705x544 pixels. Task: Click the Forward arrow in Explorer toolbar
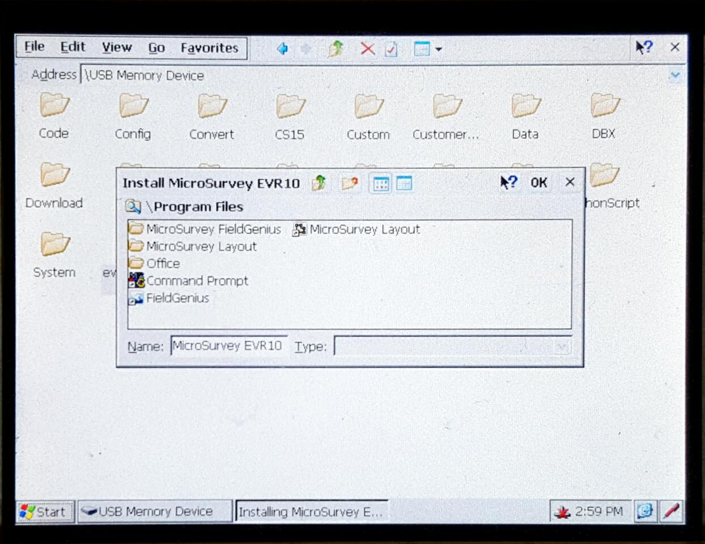pos(306,49)
